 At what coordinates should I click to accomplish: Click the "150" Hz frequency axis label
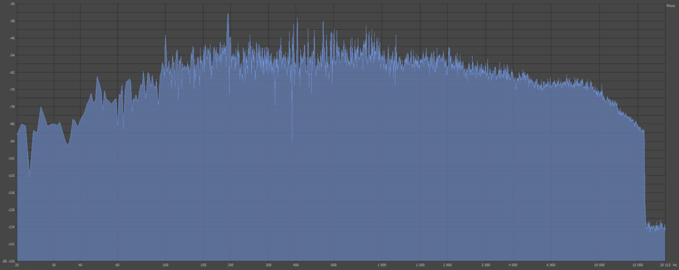point(203,264)
